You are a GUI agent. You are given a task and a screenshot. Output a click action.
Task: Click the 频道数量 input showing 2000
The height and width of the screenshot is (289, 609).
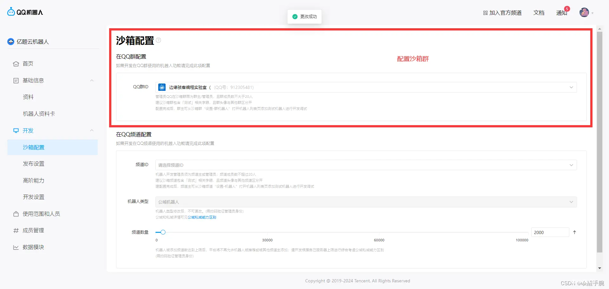550,232
